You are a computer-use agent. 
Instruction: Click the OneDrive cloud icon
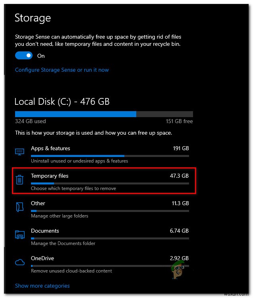point(19,262)
